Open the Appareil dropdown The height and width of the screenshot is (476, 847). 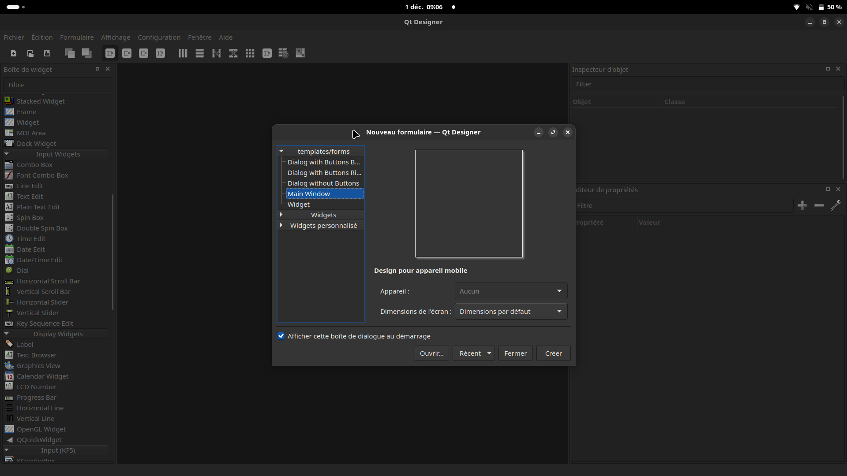[x=511, y=291]
